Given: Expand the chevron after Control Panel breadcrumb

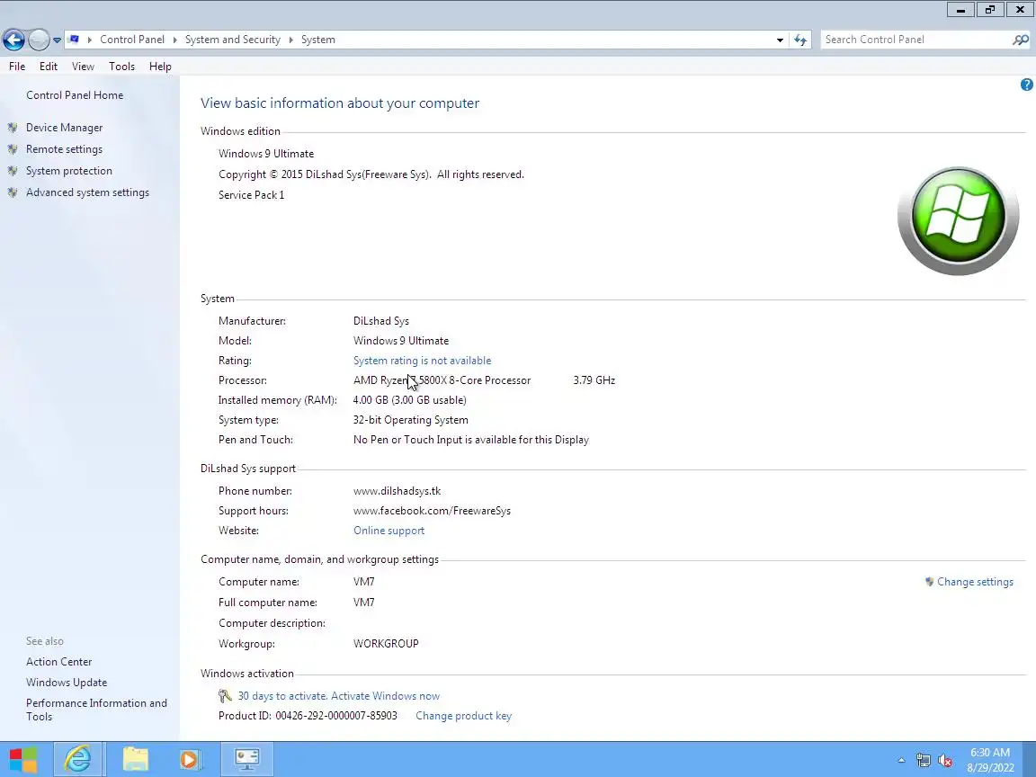Looking at the screenshot, I should (175, 40).
